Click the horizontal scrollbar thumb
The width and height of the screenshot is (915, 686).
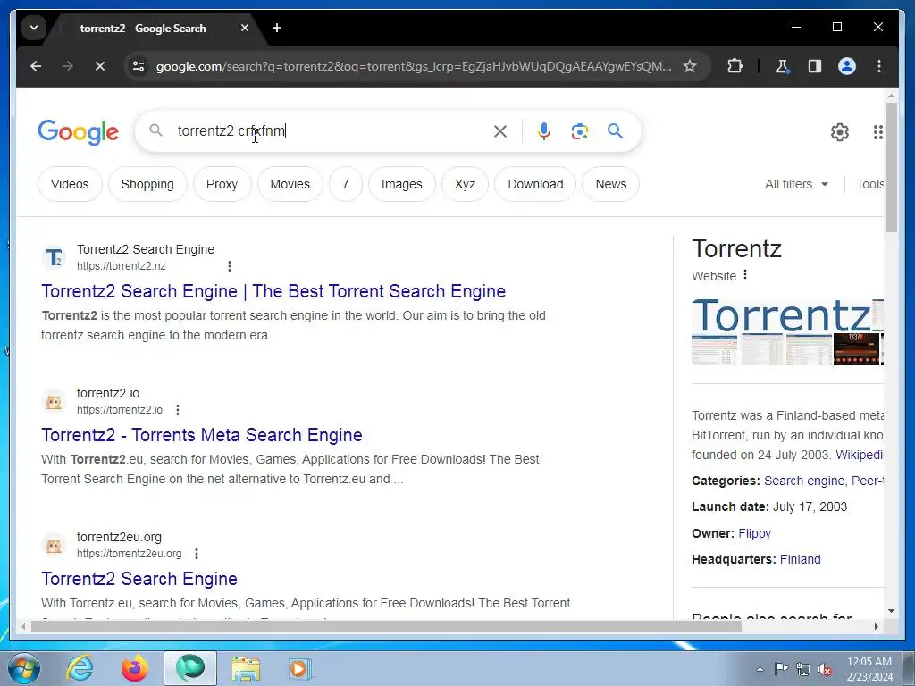coord(386,626)
